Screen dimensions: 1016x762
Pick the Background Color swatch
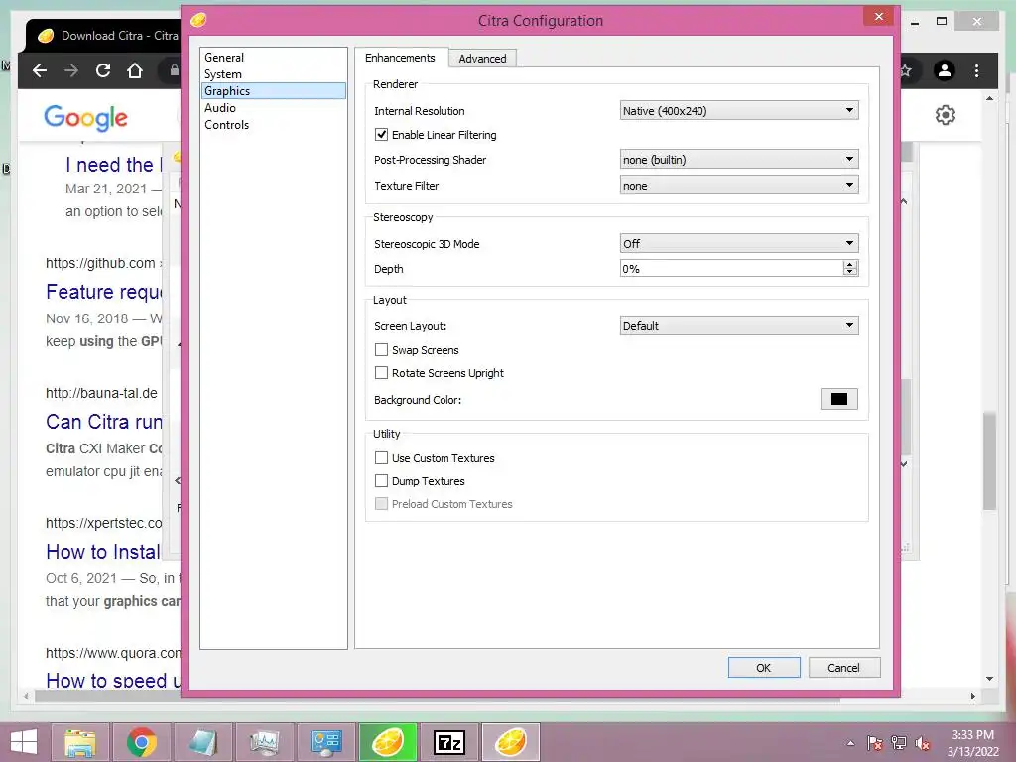839,399
